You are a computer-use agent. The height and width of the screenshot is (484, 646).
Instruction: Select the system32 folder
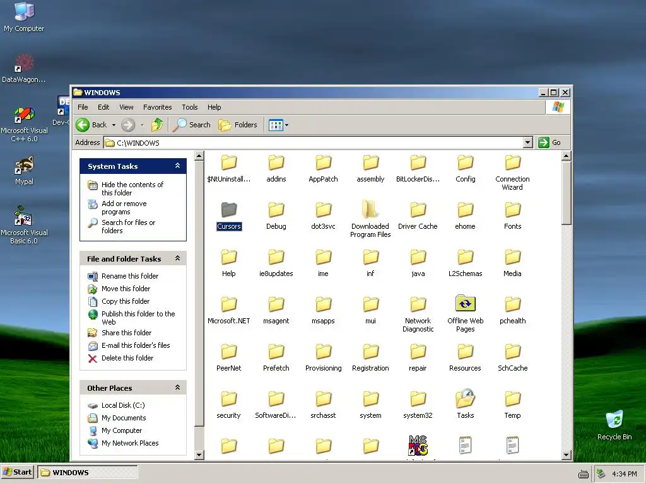click(418, 405)
